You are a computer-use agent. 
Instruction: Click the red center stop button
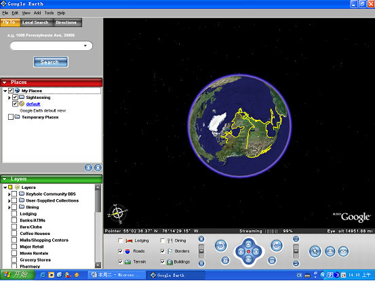coord(248,252)
